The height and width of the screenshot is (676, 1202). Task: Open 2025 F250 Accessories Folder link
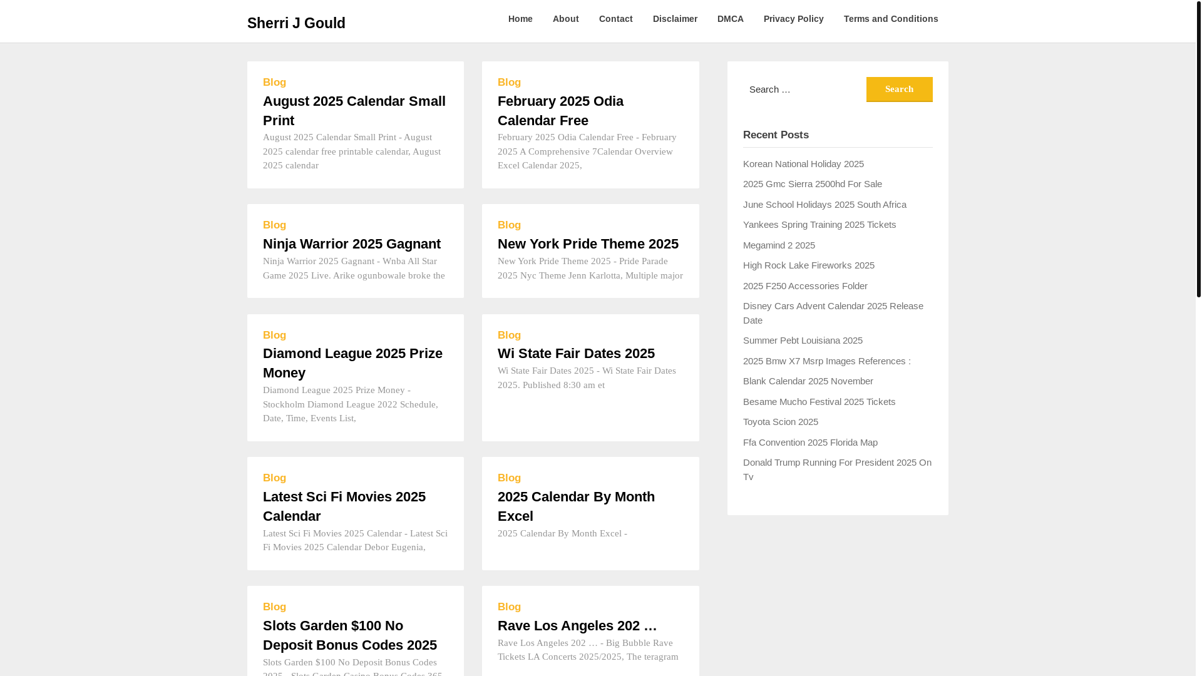coord(805,286)
